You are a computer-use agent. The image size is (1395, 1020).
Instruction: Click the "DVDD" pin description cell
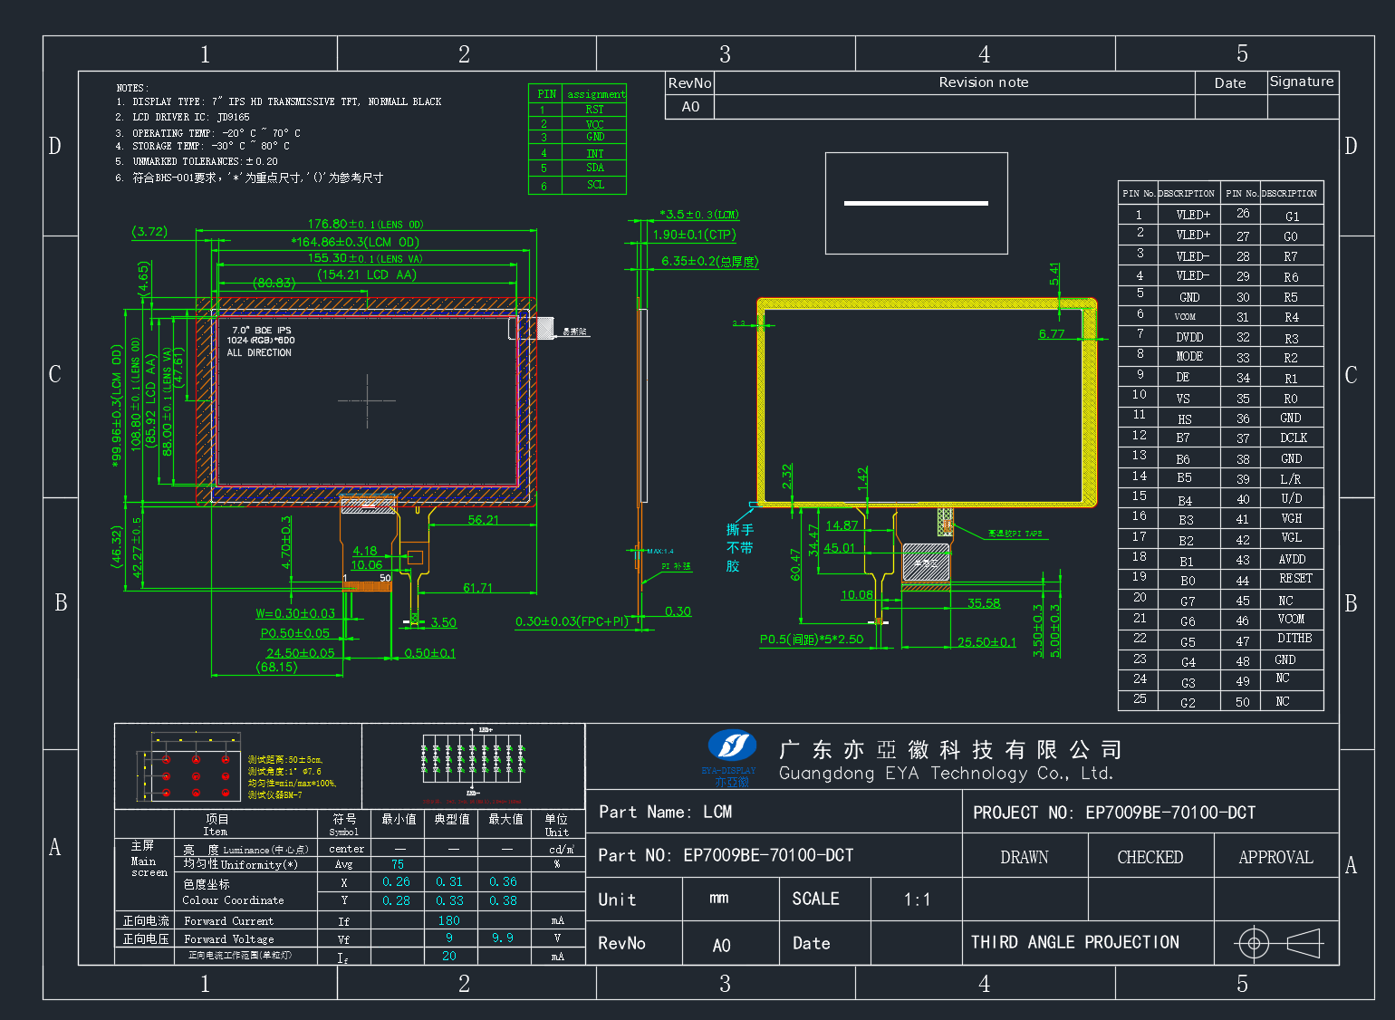pyautogui.click(x=1189, y=337)
